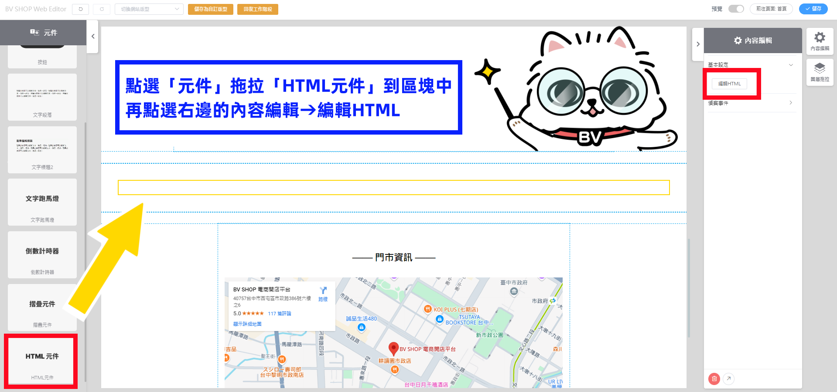The image size is (837, 392).
Task: Select the 文字跑馬燈 component card
Action: click(42, 202)
